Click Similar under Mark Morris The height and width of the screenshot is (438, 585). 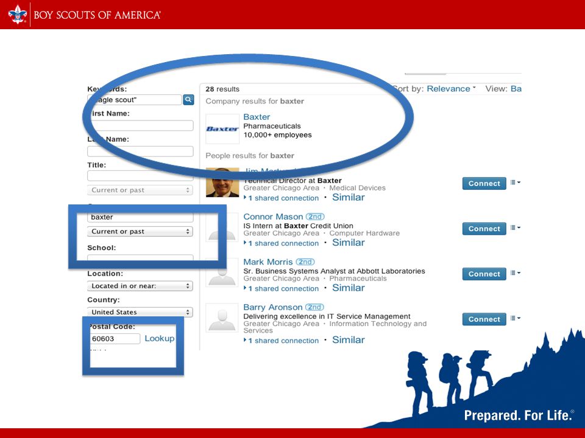pyautogui.click(x=349, y=288)
